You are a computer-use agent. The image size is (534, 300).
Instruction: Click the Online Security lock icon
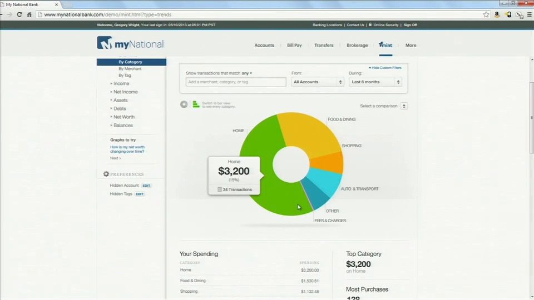370,24
